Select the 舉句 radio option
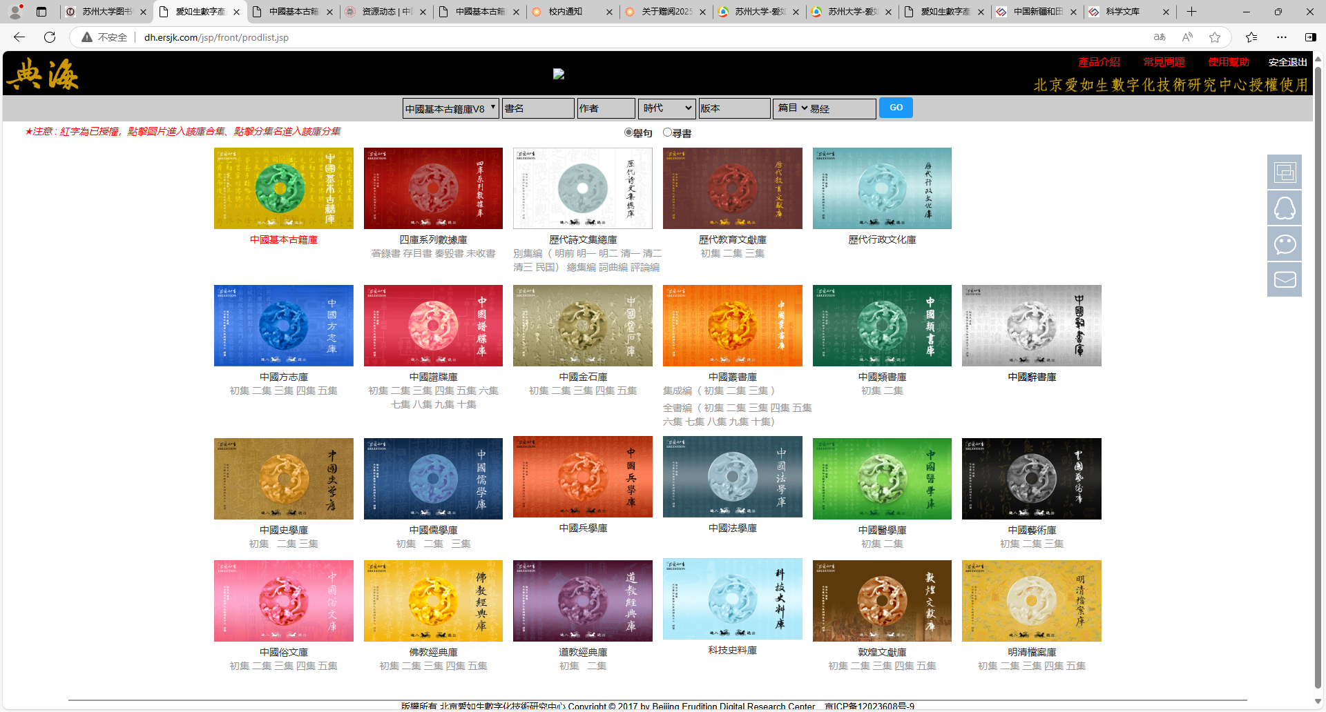Image resolution: width=1326 pixels, height=712 pixels. (x=628, y=132)
